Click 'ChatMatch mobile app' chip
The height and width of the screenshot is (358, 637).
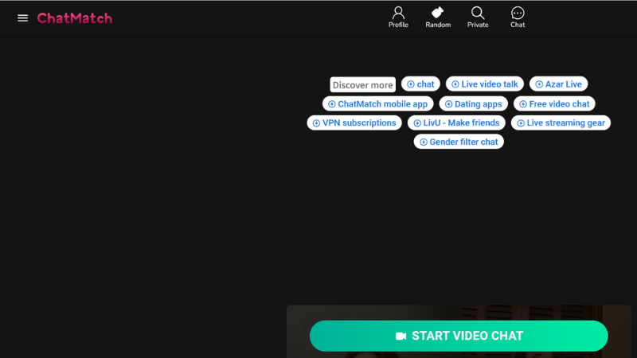(x=377, y=104)
